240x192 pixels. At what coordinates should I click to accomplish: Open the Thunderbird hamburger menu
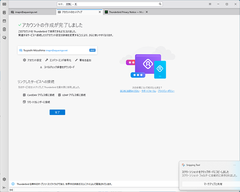point(210,4)
